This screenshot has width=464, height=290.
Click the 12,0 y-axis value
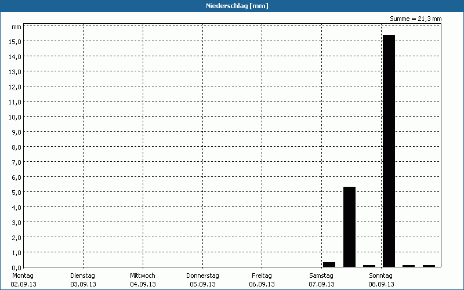(15, 87)
